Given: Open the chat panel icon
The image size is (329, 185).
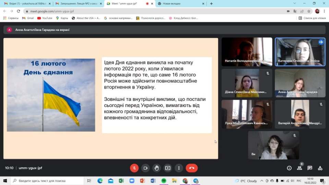Looking at the screenshot, I should pyautogui.click(x=310, y=168).
